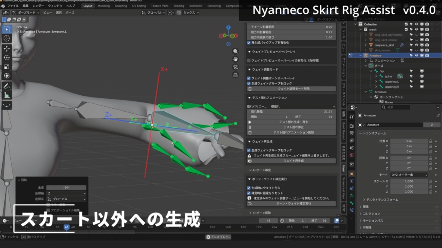442x248 pixels.
Task: Hide Armature with its eye icon in outliner
Action: pos(417,56)
